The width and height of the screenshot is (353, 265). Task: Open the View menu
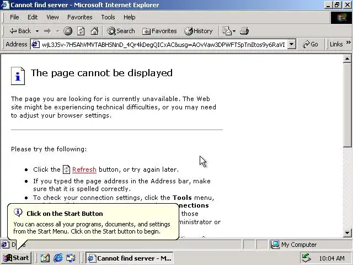(52, 17)
